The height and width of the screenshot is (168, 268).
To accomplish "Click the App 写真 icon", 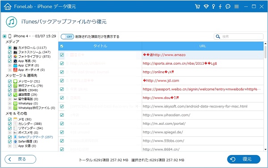I will (15, 61).
